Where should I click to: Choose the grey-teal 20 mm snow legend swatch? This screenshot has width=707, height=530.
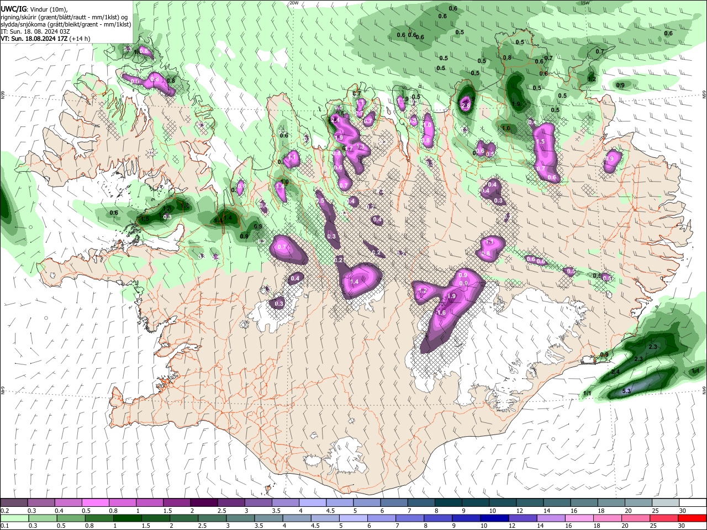coord(639,503)
